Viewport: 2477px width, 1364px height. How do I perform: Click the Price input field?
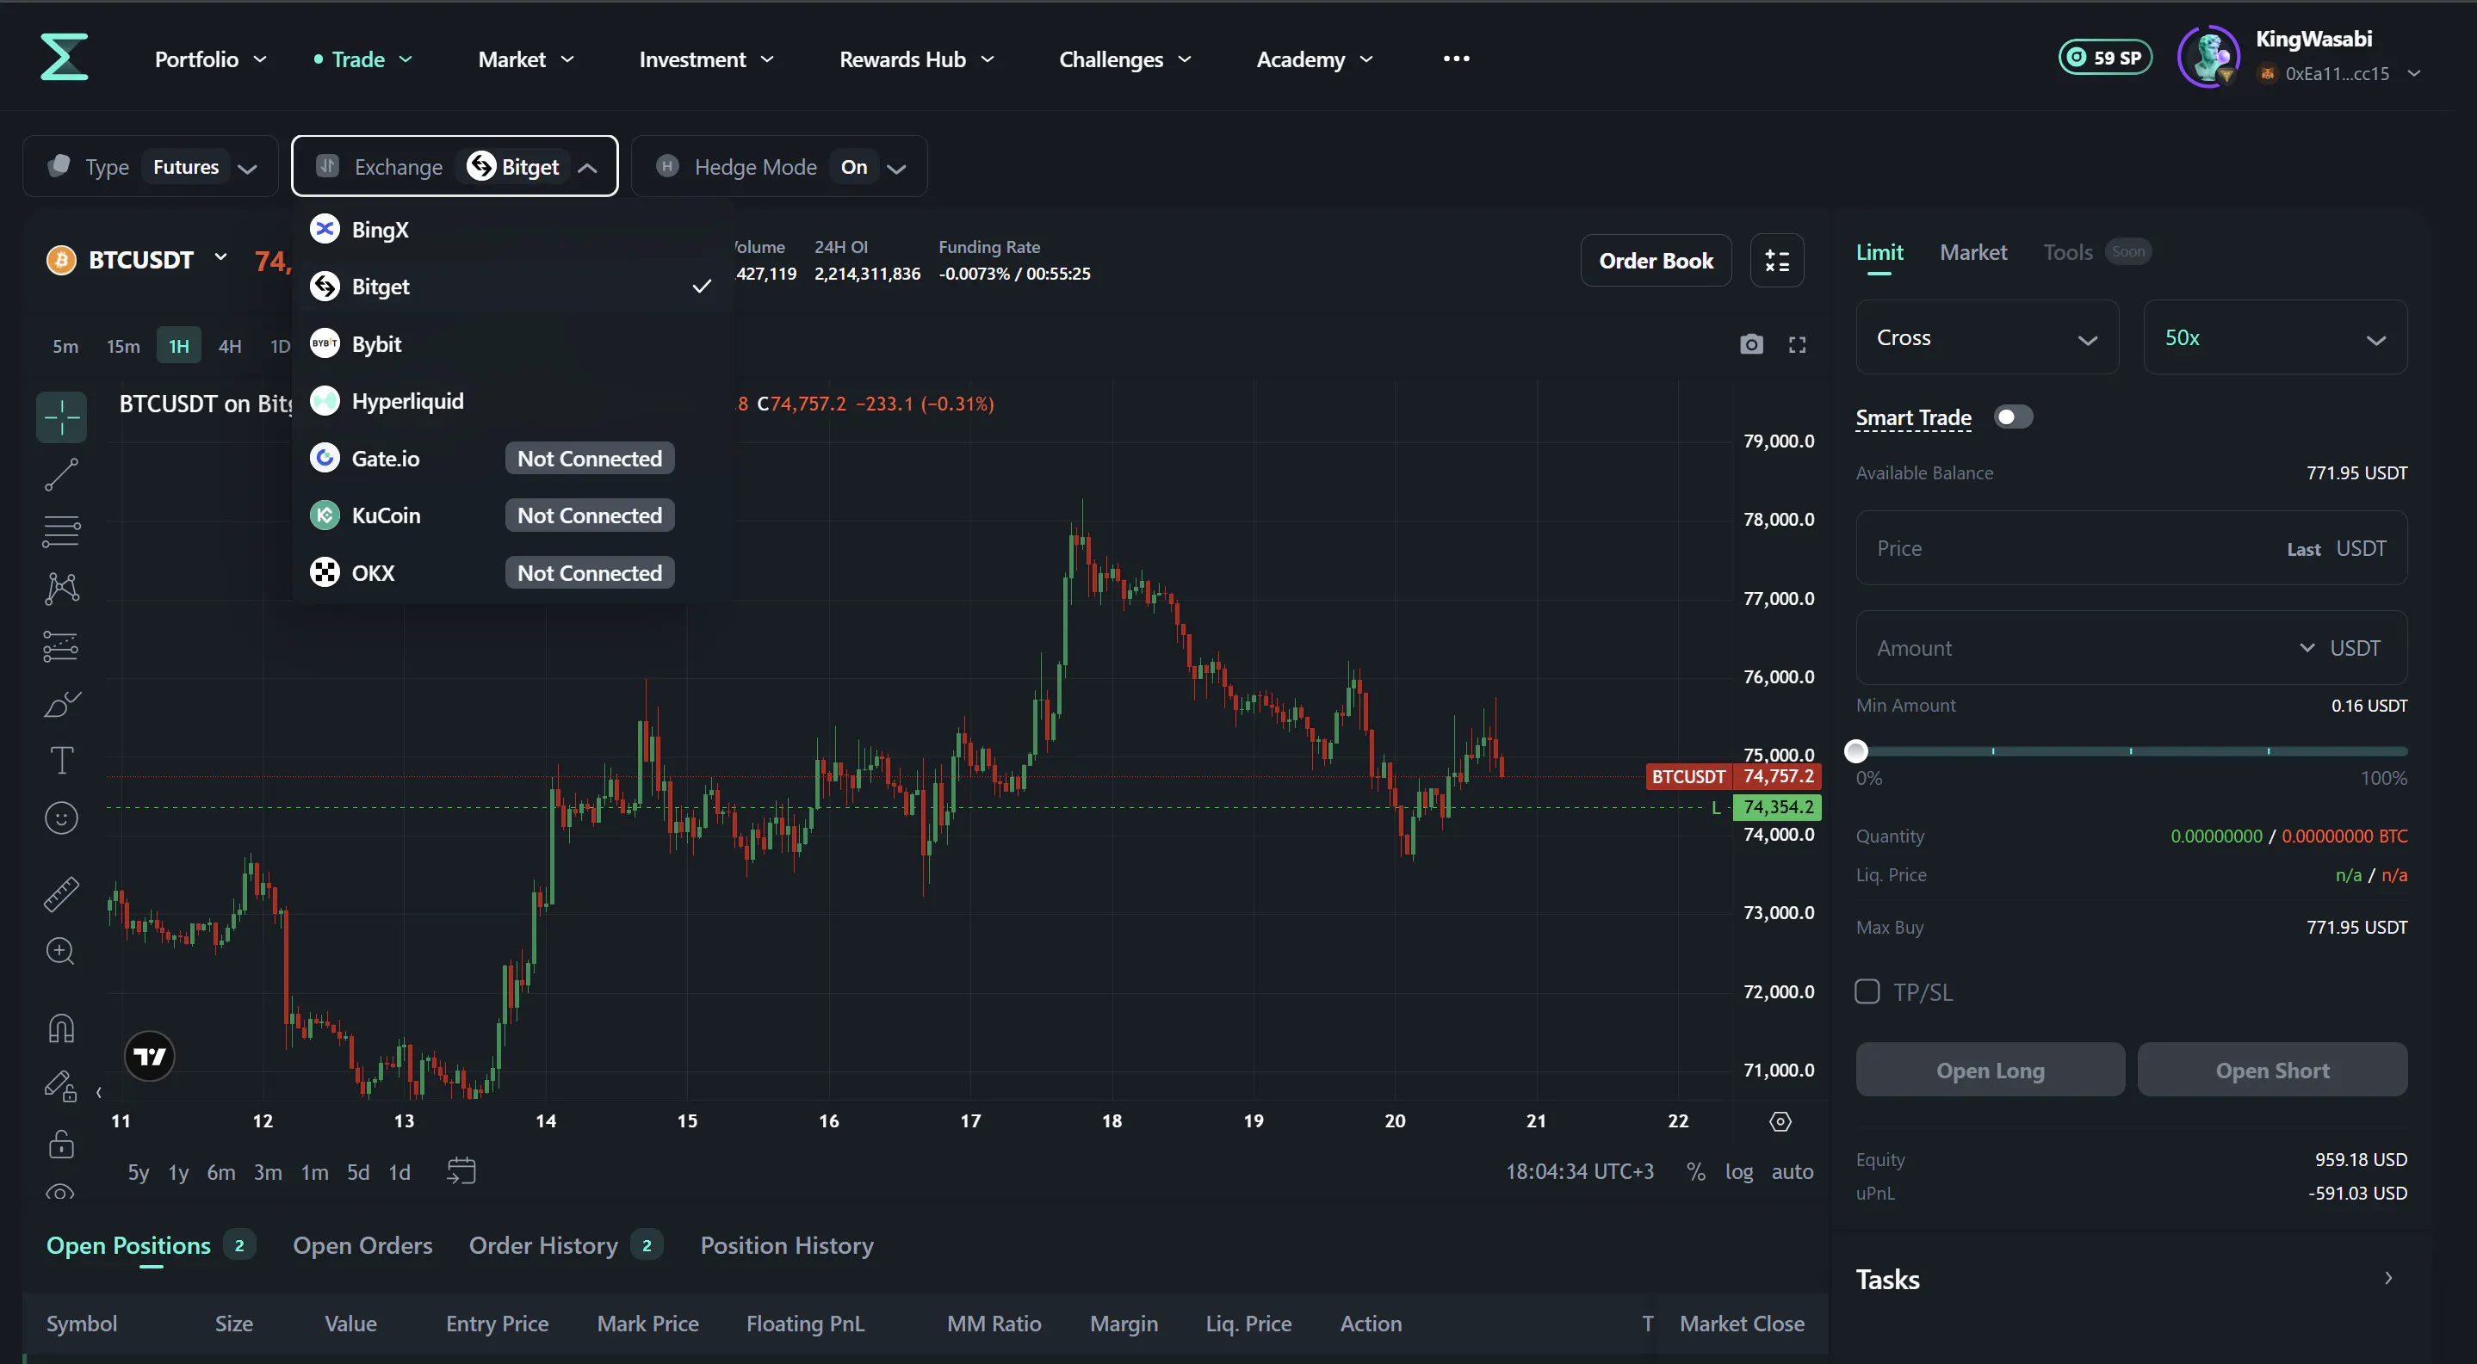[x=2131, y=548]
